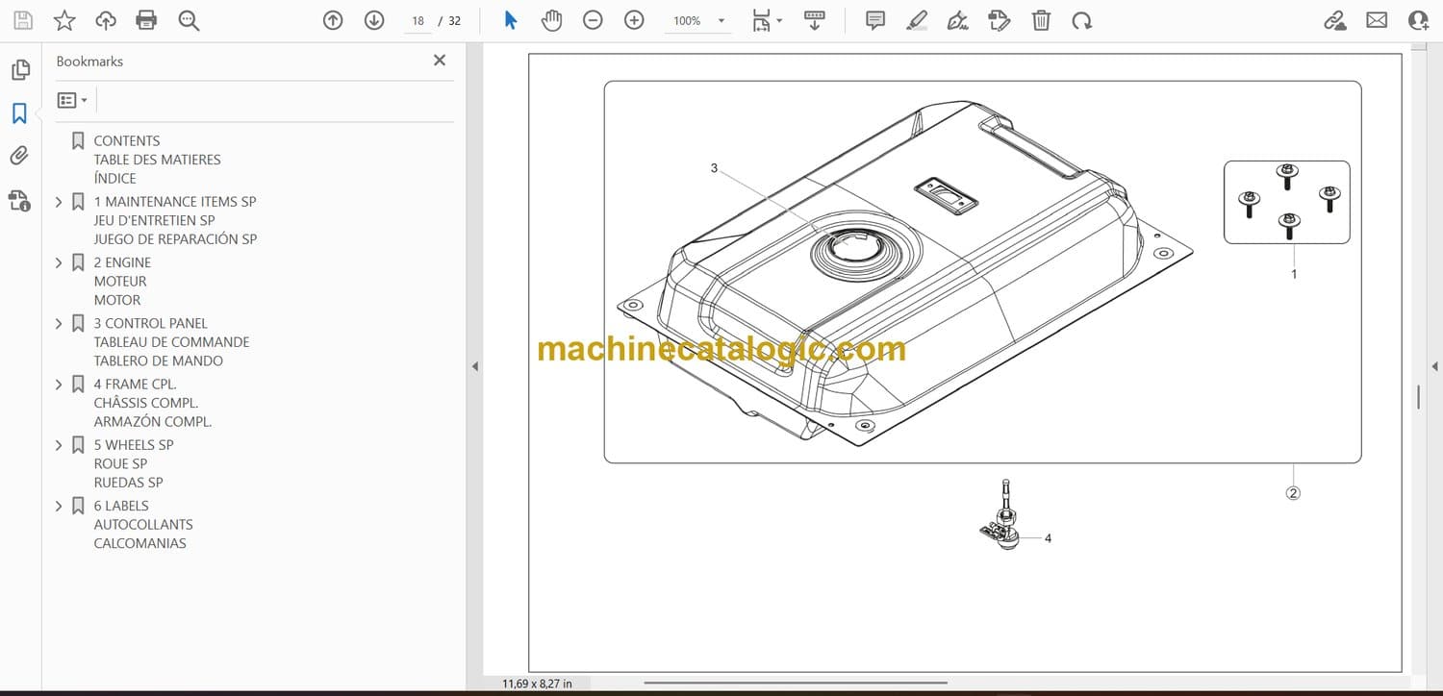
Task: Open the share with others account icon
Action: 1418,20
